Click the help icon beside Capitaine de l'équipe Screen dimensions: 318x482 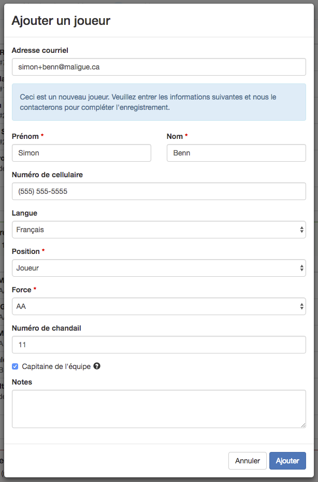click(97, 366)
